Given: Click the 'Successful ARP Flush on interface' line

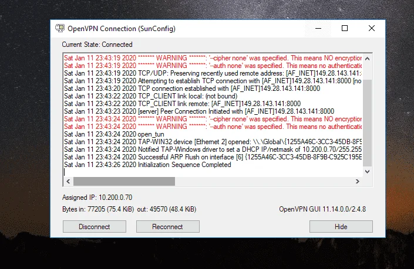Looking at the screenshot, I should click(x=213, y=157).
